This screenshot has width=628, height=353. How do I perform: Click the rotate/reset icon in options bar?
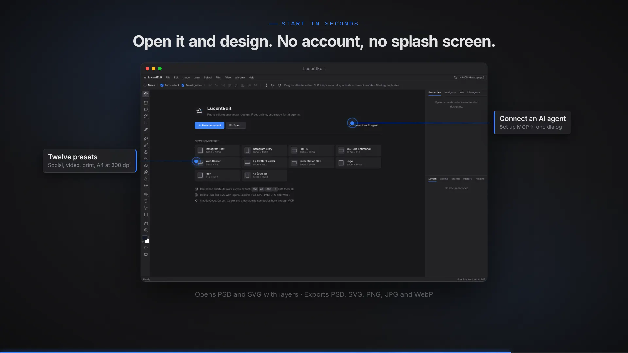[279, 85]
